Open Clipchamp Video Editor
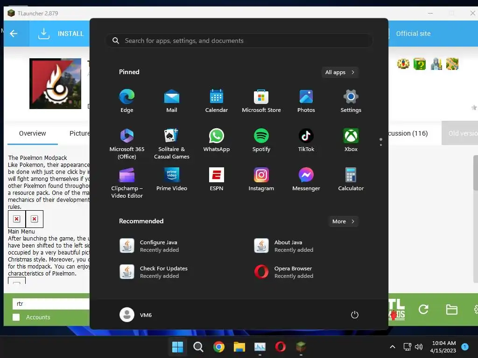Image resolution: width=478 pixels, height=358 pixels. click(127, 183)
